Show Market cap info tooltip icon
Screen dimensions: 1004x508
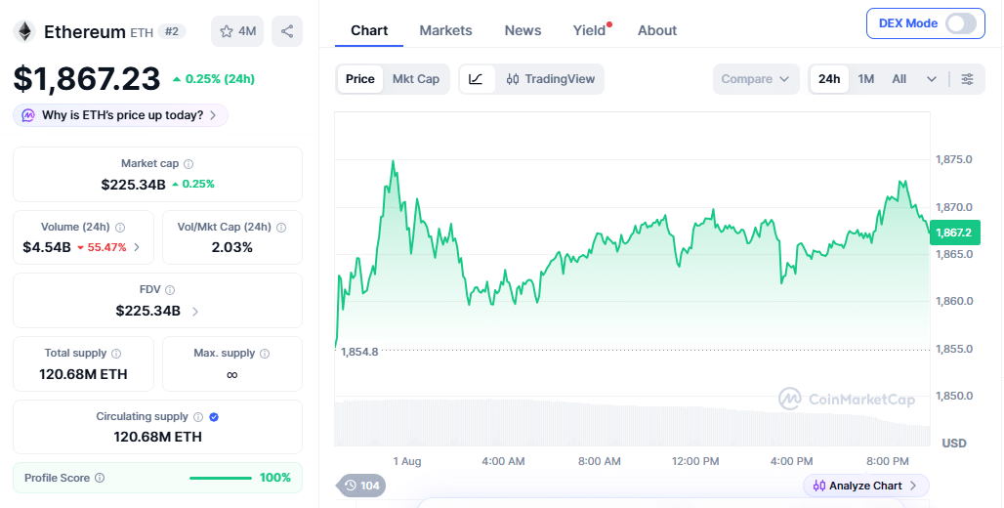pyautogui.click(x=188, y=164)
